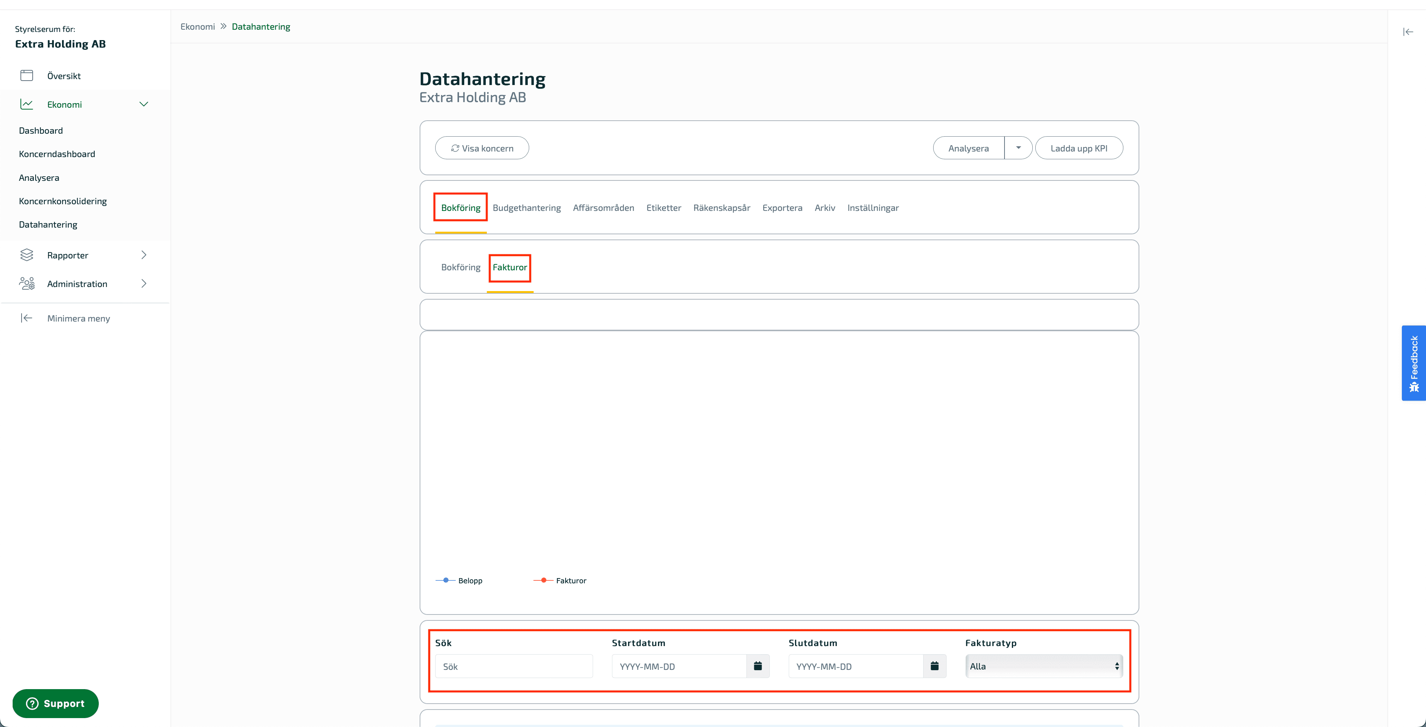Image resolution: width=1426 pixels, height=727 pixels.
Task: Open Dashboard in the Ekonomi submenu
Action: click(x=41, y=131)
